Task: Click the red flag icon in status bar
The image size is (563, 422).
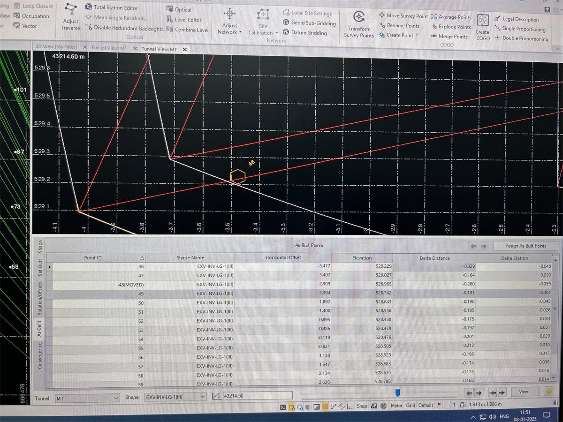Action: pyautogui.click(x=440, y=406)
